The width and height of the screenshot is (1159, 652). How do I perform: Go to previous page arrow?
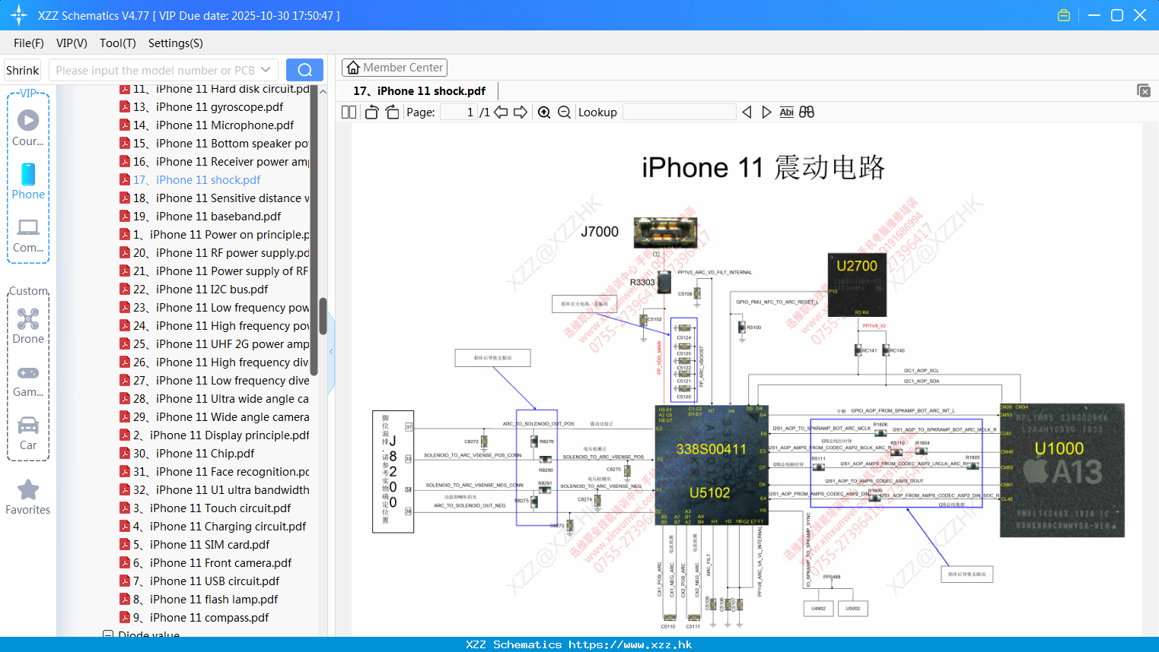[501, 112]
